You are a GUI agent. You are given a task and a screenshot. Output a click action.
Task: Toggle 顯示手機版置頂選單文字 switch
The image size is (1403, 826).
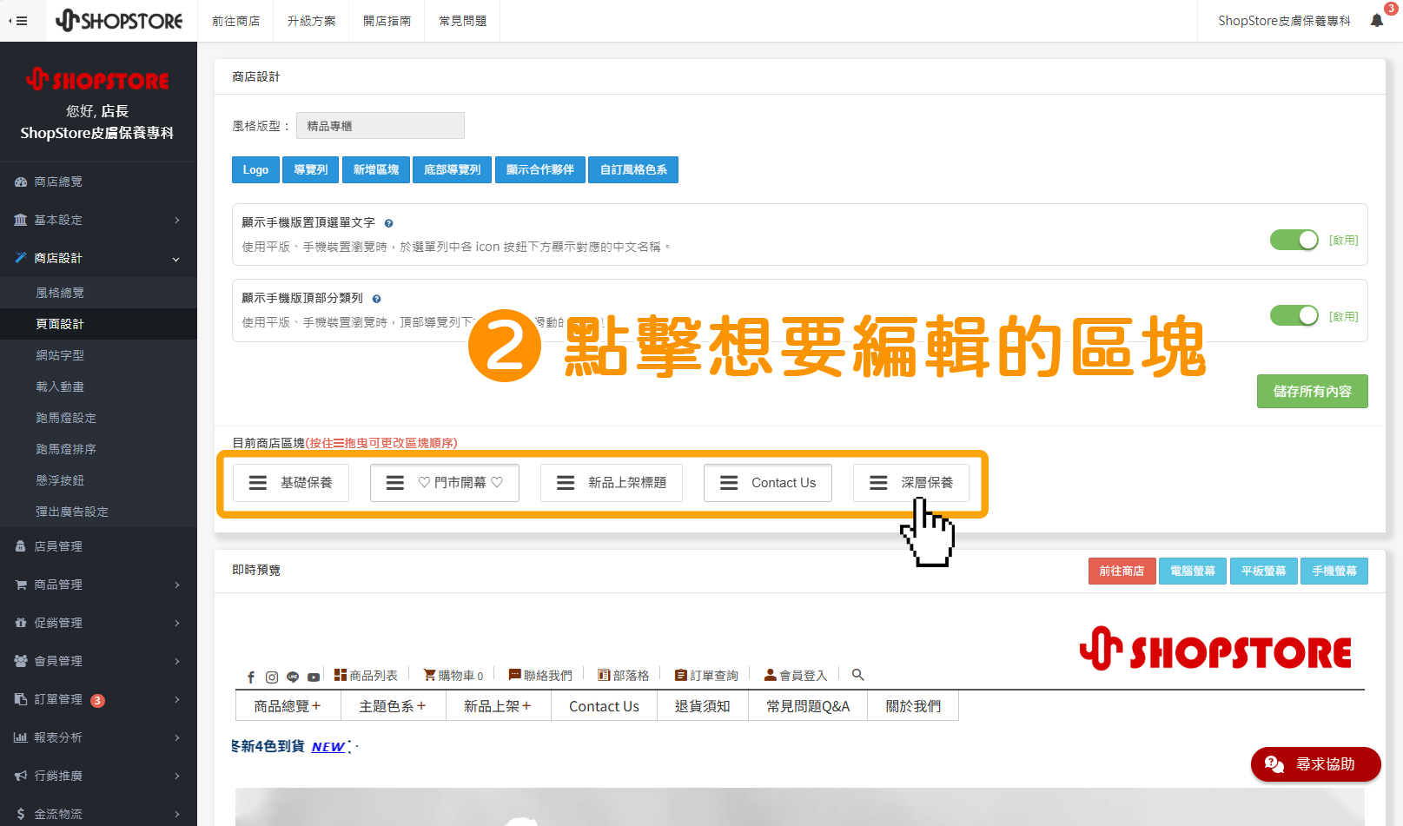pos(1294,240)
